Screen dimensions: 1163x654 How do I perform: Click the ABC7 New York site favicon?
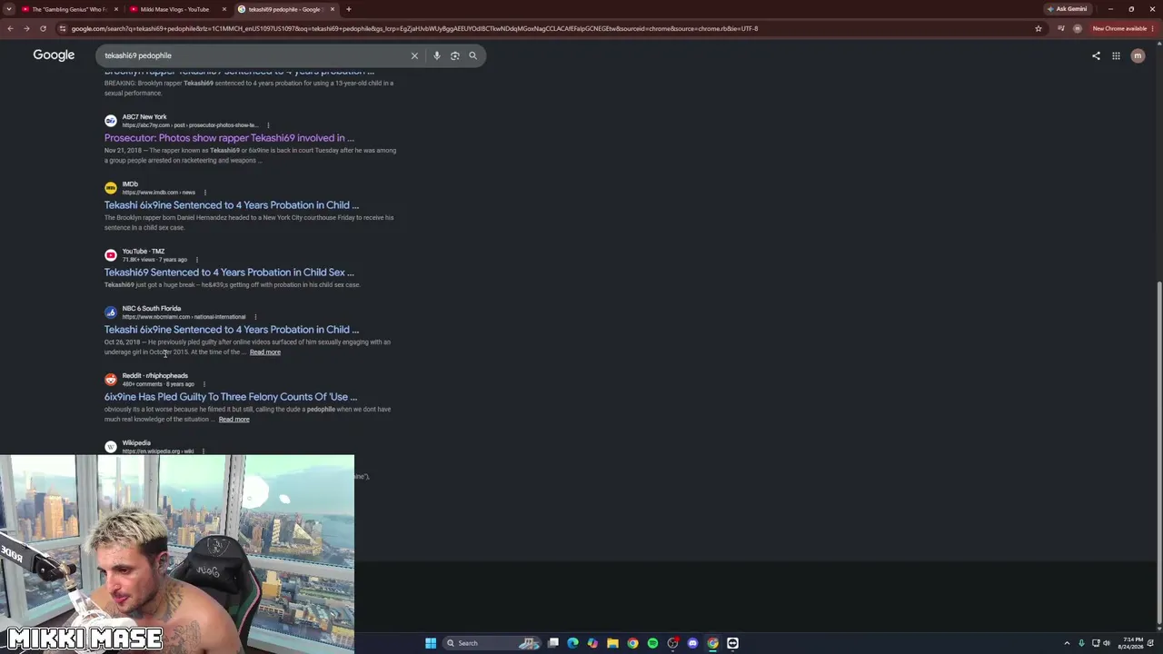111,121
